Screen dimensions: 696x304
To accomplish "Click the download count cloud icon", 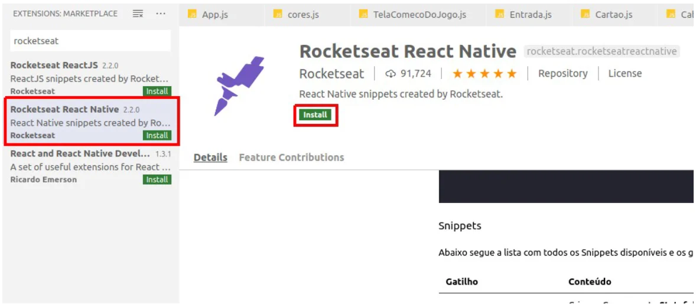I will pos(391,74).
